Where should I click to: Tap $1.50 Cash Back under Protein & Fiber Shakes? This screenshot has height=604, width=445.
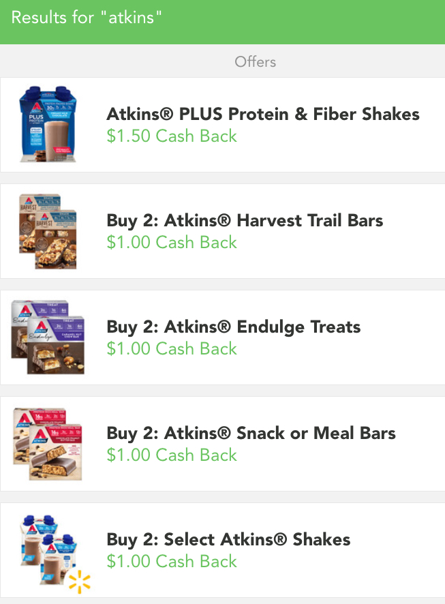[172, 136]
